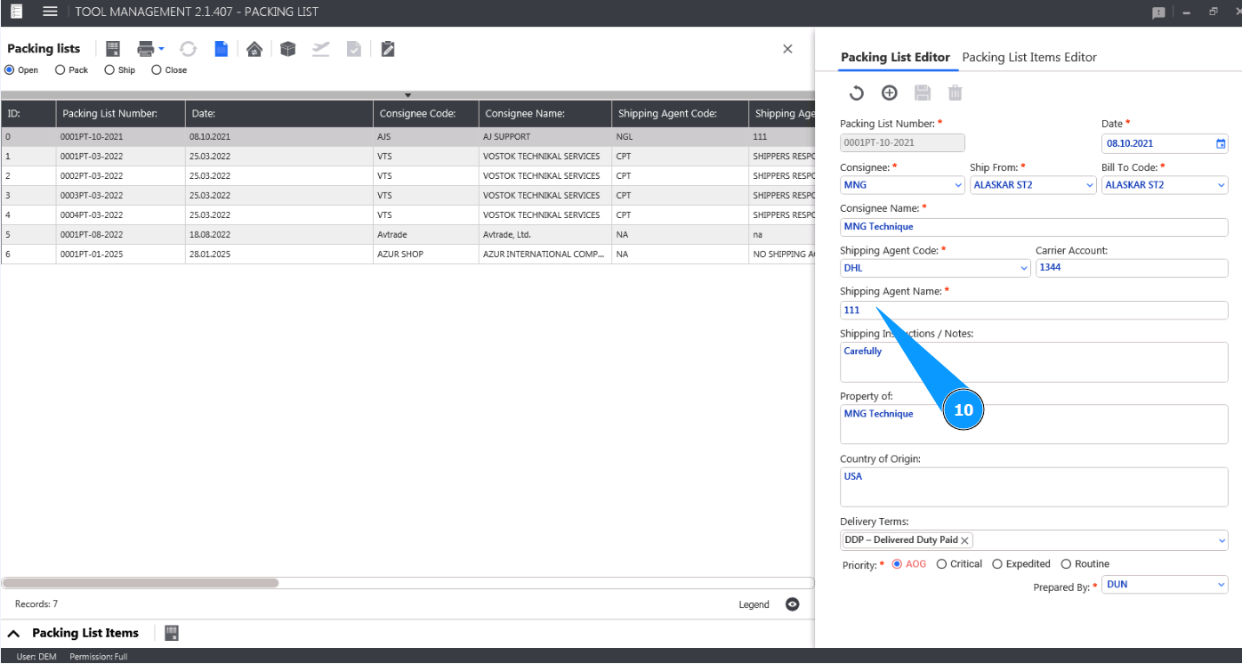Select the Pack status radio button
The width and height of the screenshot is (1242, 664).
(x=60, y=70)
